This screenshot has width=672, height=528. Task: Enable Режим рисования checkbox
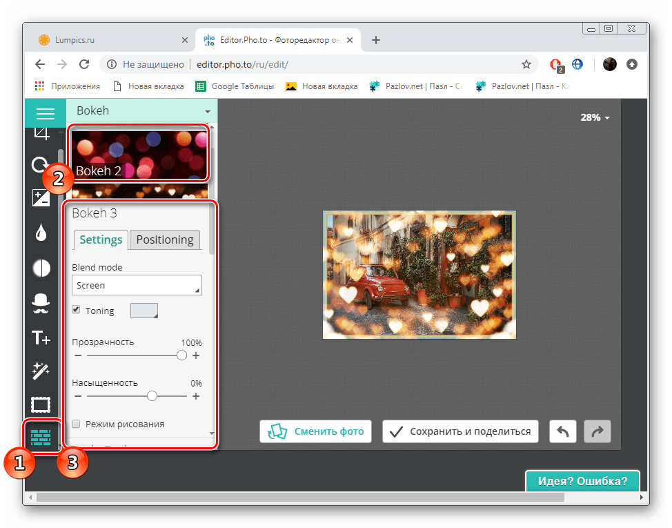tap(76, 424)
